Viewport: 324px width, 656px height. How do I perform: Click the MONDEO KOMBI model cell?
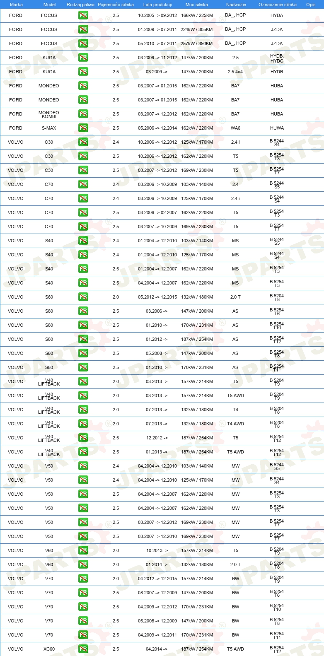[x=49, y=114]
